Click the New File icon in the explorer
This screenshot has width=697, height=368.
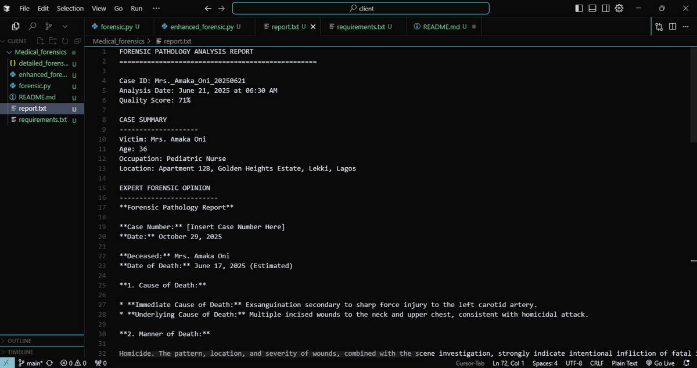(x=41, y=41)
